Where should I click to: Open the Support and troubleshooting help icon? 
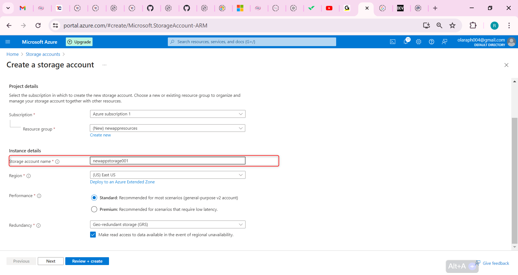[432, 42]
